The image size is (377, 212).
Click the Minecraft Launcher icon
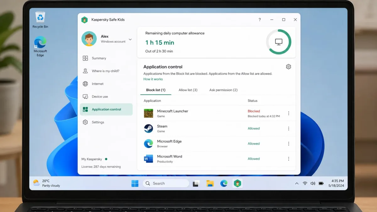(148, 113)
